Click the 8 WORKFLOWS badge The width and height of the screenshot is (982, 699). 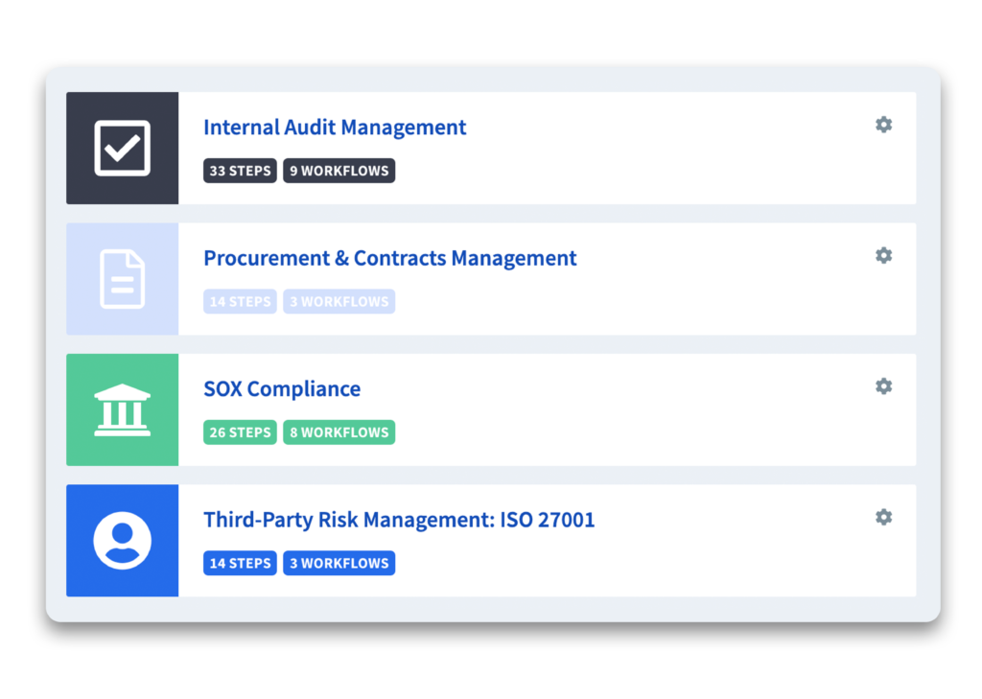[339, 432]
